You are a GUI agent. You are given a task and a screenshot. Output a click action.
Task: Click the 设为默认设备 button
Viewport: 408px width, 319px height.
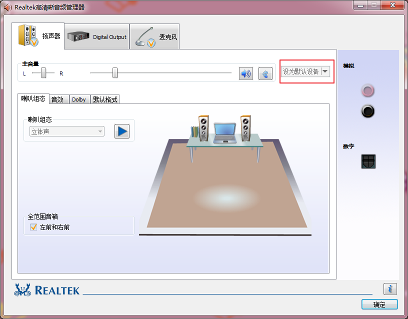click(x=301, y=71)
